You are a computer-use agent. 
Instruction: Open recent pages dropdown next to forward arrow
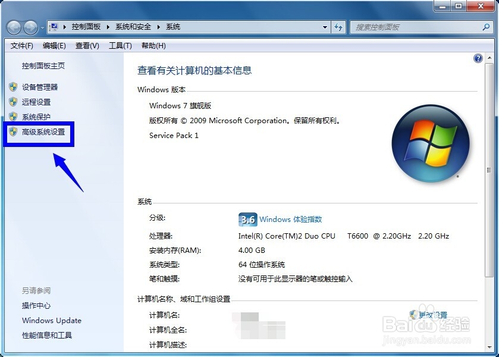coord(42,28)
